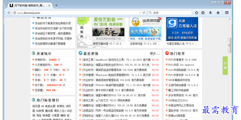Screen dimensions: 241x120
Task: Close the 当下软件园 tab
Action: [x=49, y=5]
